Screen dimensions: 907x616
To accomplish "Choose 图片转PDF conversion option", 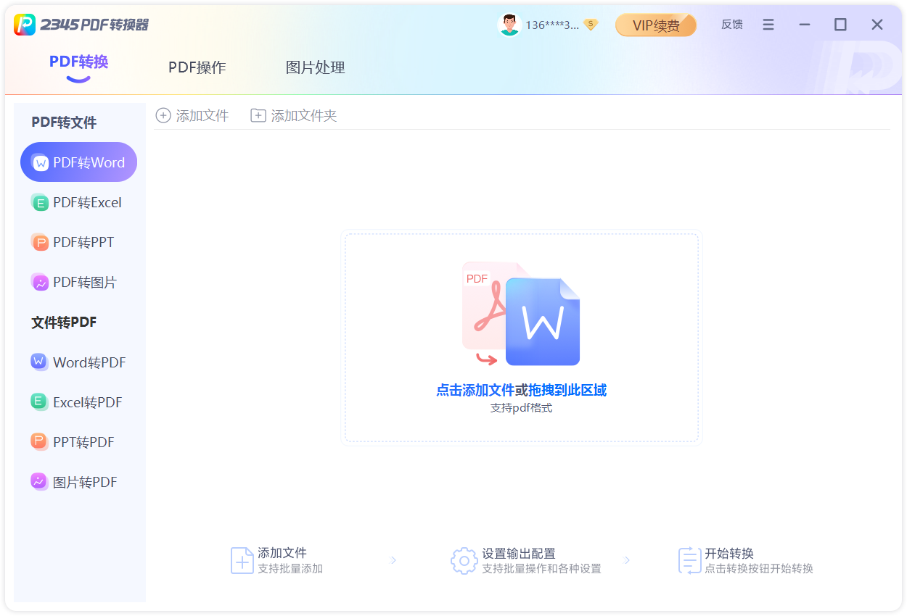I will click(78, 482).
